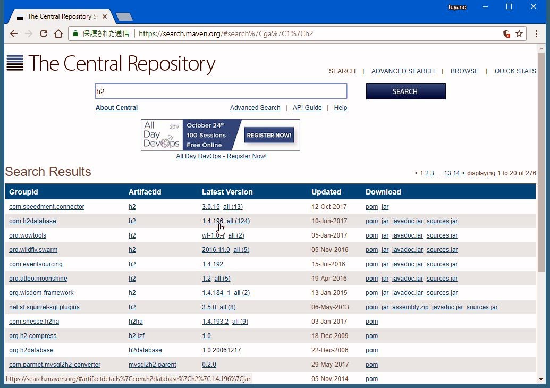
Task: Open QUICK STATS in top navigation
Action: [x=515, y=71]
